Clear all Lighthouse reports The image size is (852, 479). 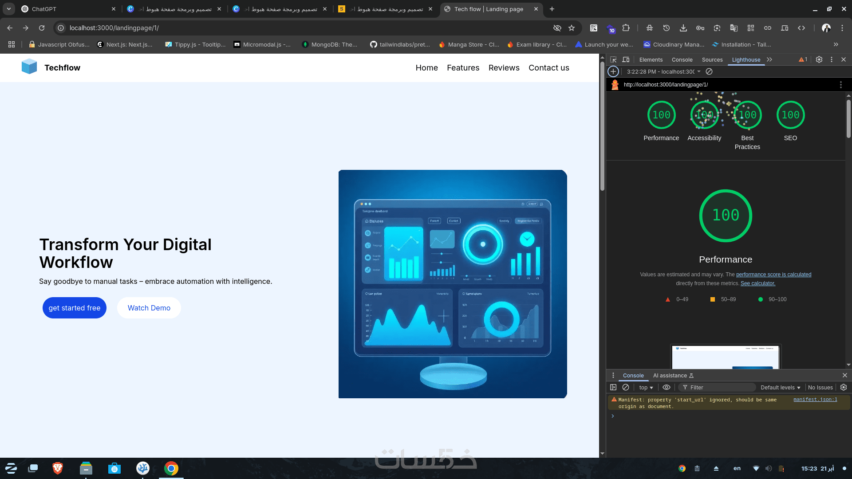709,71
